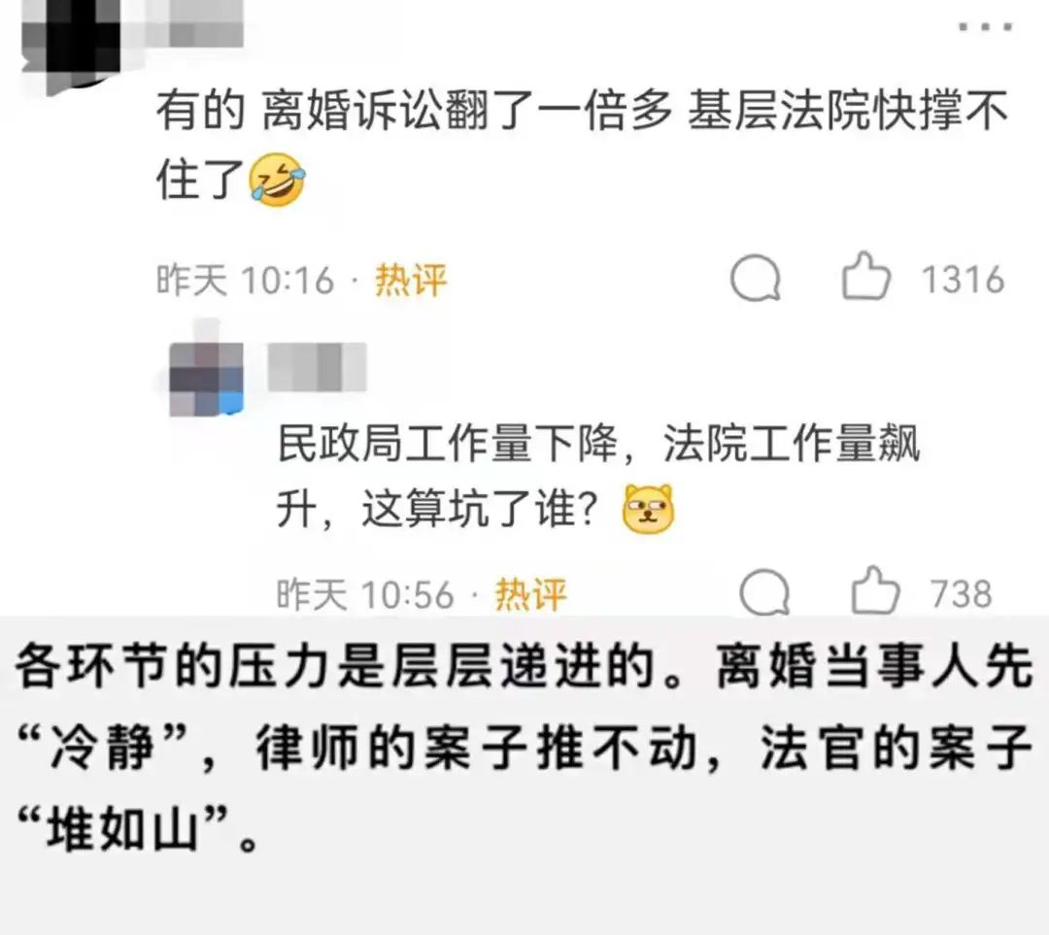Tap reply bubble icon on 10:56 comment
Image resolution: width=1049 pixels, height=935 pixels.
[x=764, y=592]
